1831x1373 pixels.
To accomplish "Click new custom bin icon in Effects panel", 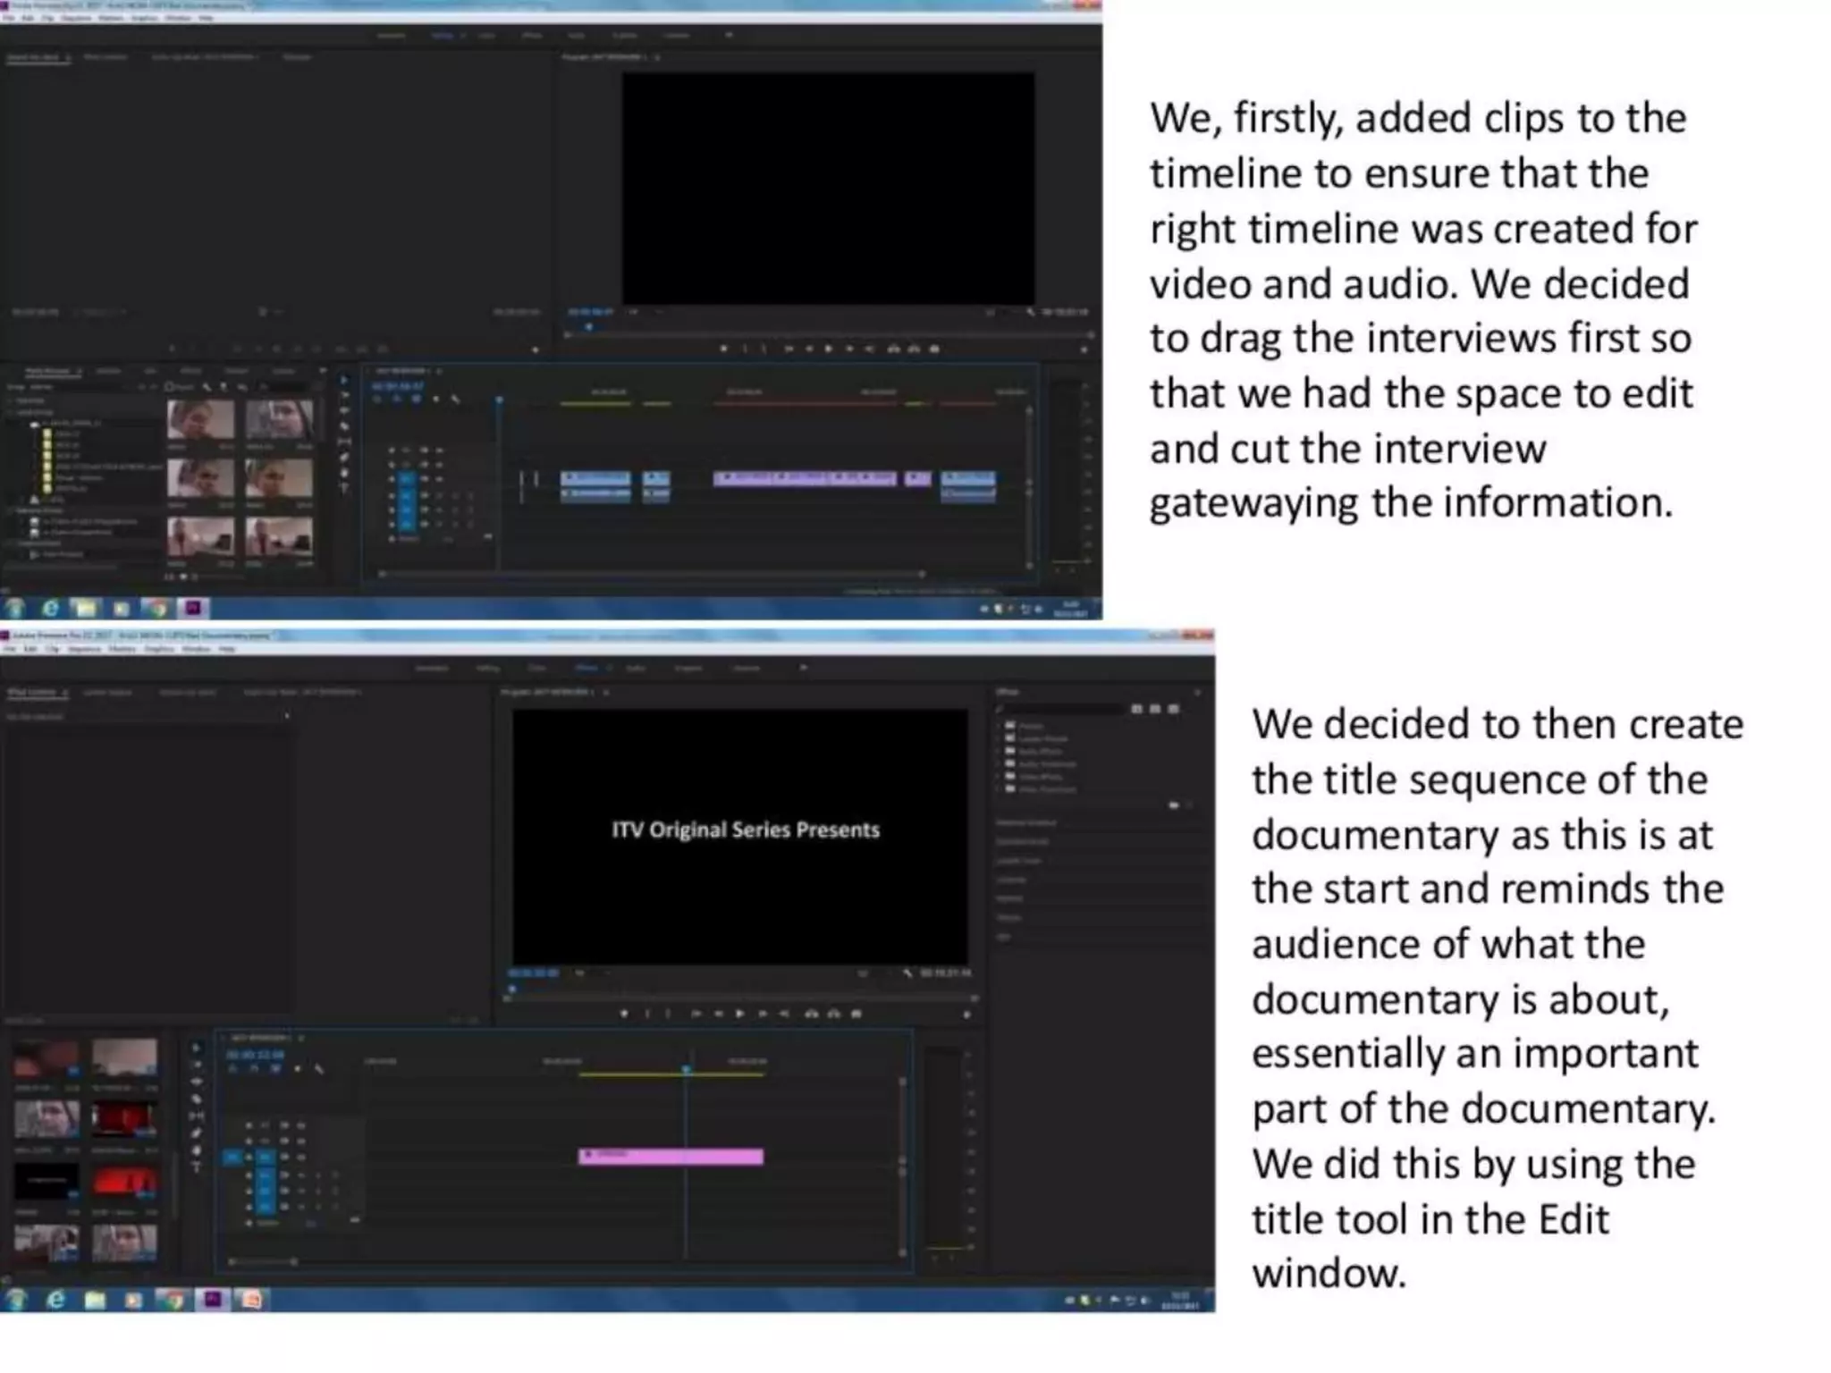I will [x=1174, y=805].
